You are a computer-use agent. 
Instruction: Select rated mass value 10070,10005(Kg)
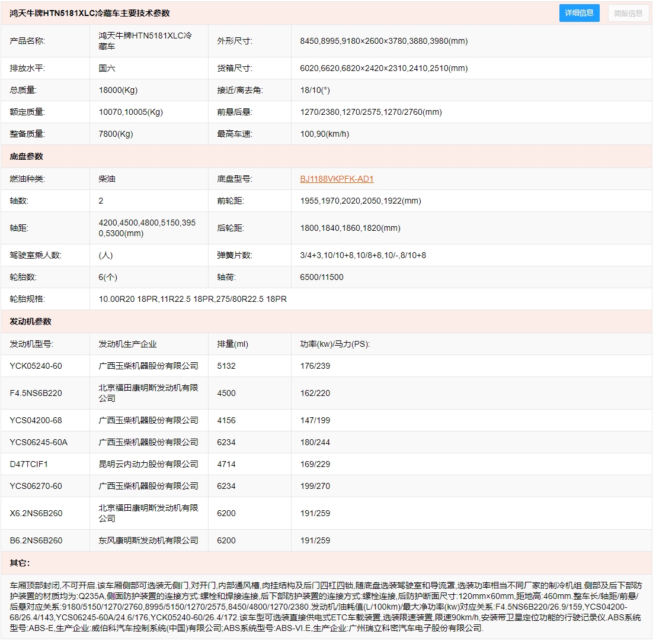point(132,112)
